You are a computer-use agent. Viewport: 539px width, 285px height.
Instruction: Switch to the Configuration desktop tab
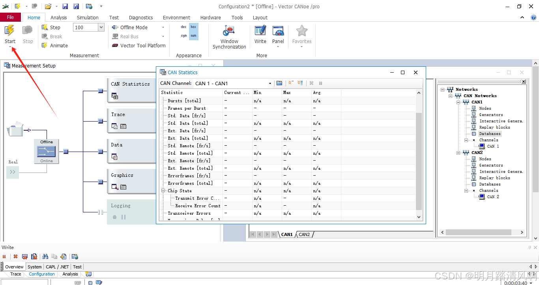(42, 274)
